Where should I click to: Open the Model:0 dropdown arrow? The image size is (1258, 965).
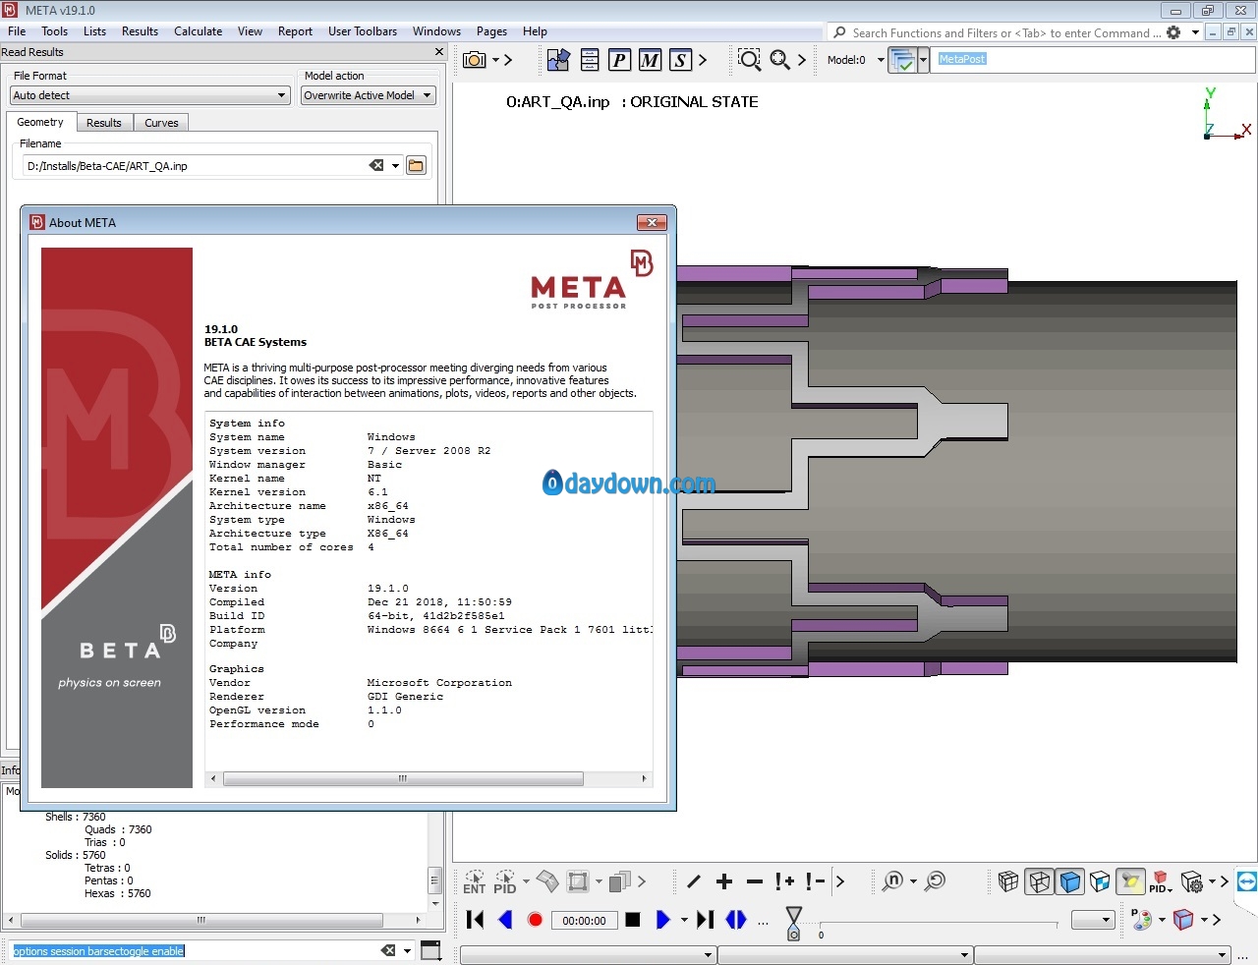(x=881, y=60)
